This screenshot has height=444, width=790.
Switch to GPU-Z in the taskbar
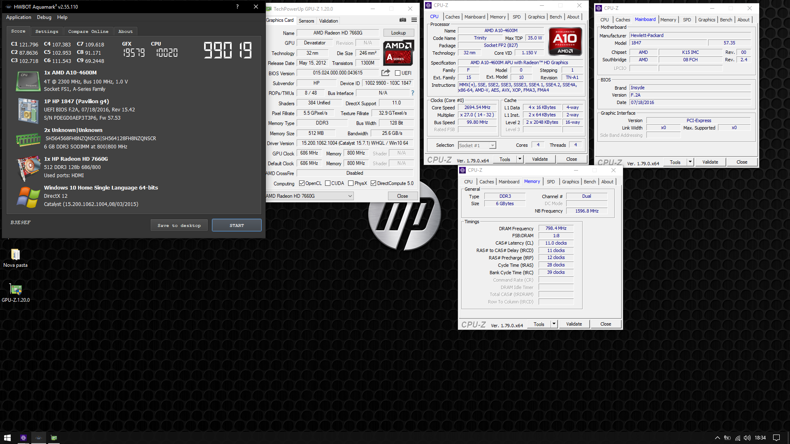[x=54, y=438]
